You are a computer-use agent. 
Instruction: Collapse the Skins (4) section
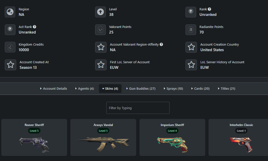110,88
